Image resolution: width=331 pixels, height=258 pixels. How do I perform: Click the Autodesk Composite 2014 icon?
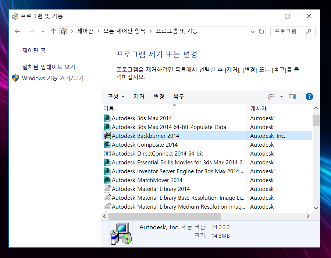(107, 144)
